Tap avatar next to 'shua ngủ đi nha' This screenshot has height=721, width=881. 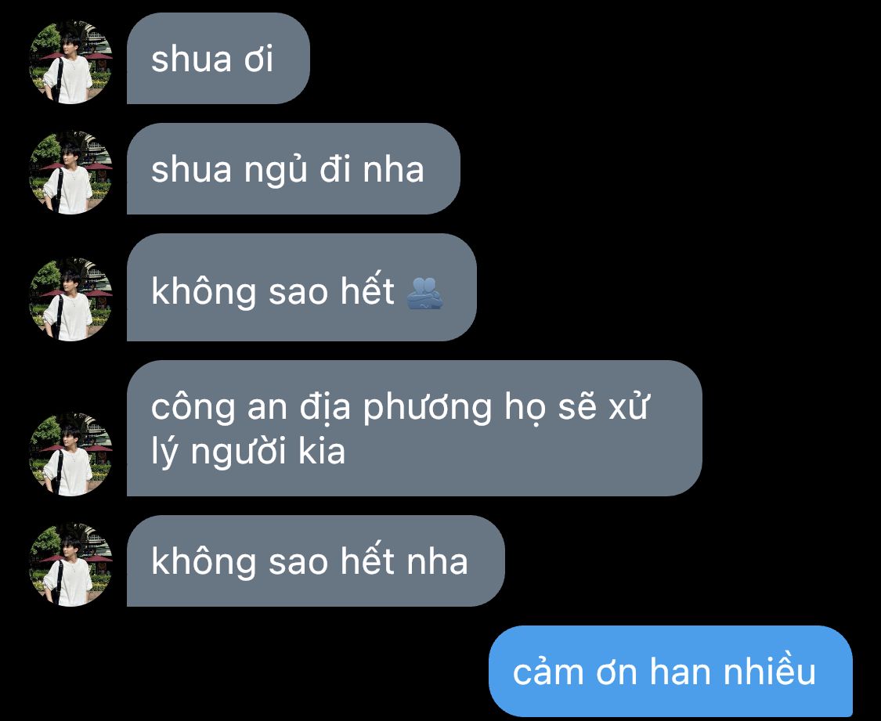[70, 172]
